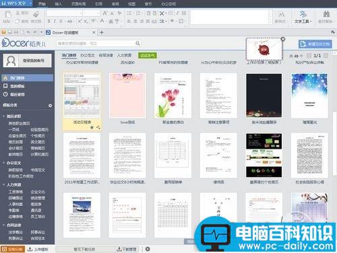Open the WPS 文字 application menu
Viewport: 337px width, 253px height.
click(x=16, y=3)
